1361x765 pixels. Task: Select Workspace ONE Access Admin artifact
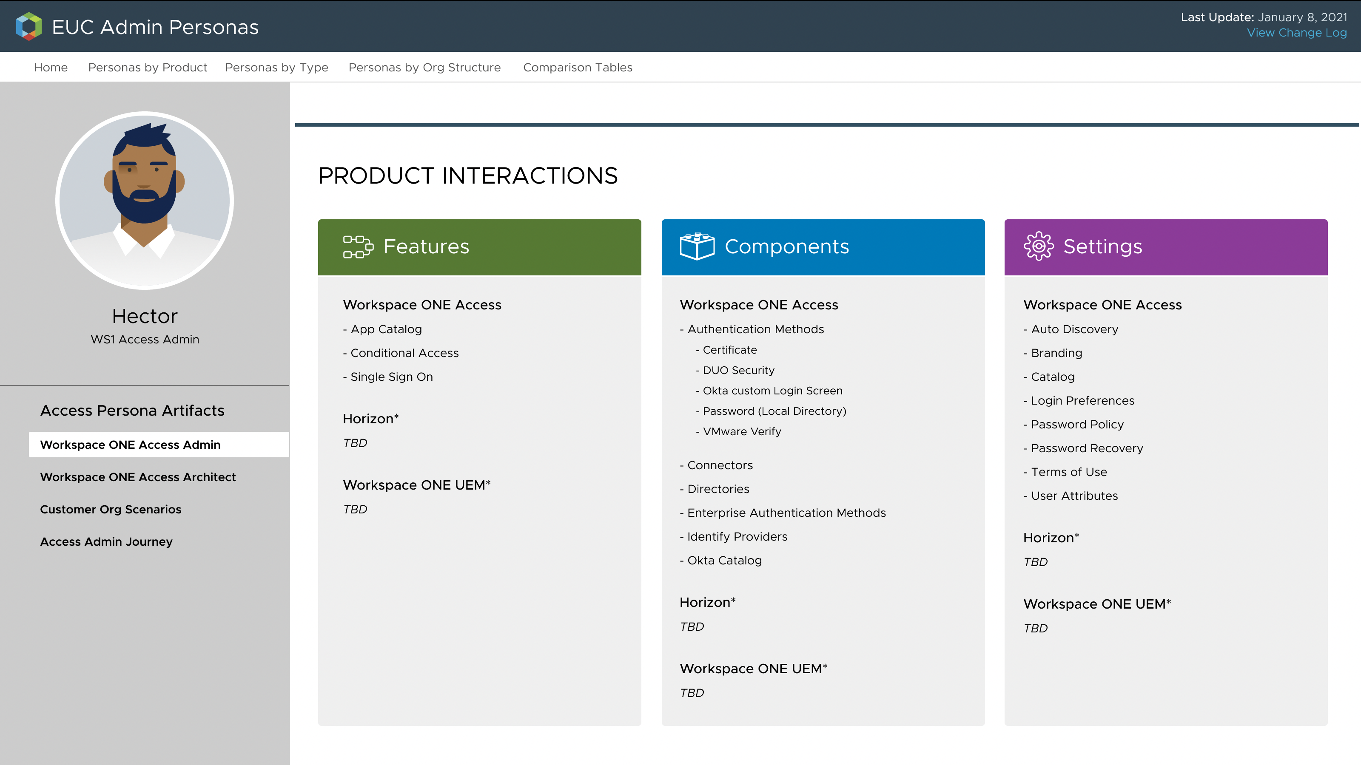coord(130,445)
